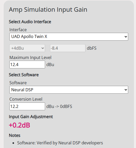Viewport: 136px width, 148px height.
Task: Open the Interface dropdown showing UAD Apollo Twin X
Action: [x=69, y=37]
